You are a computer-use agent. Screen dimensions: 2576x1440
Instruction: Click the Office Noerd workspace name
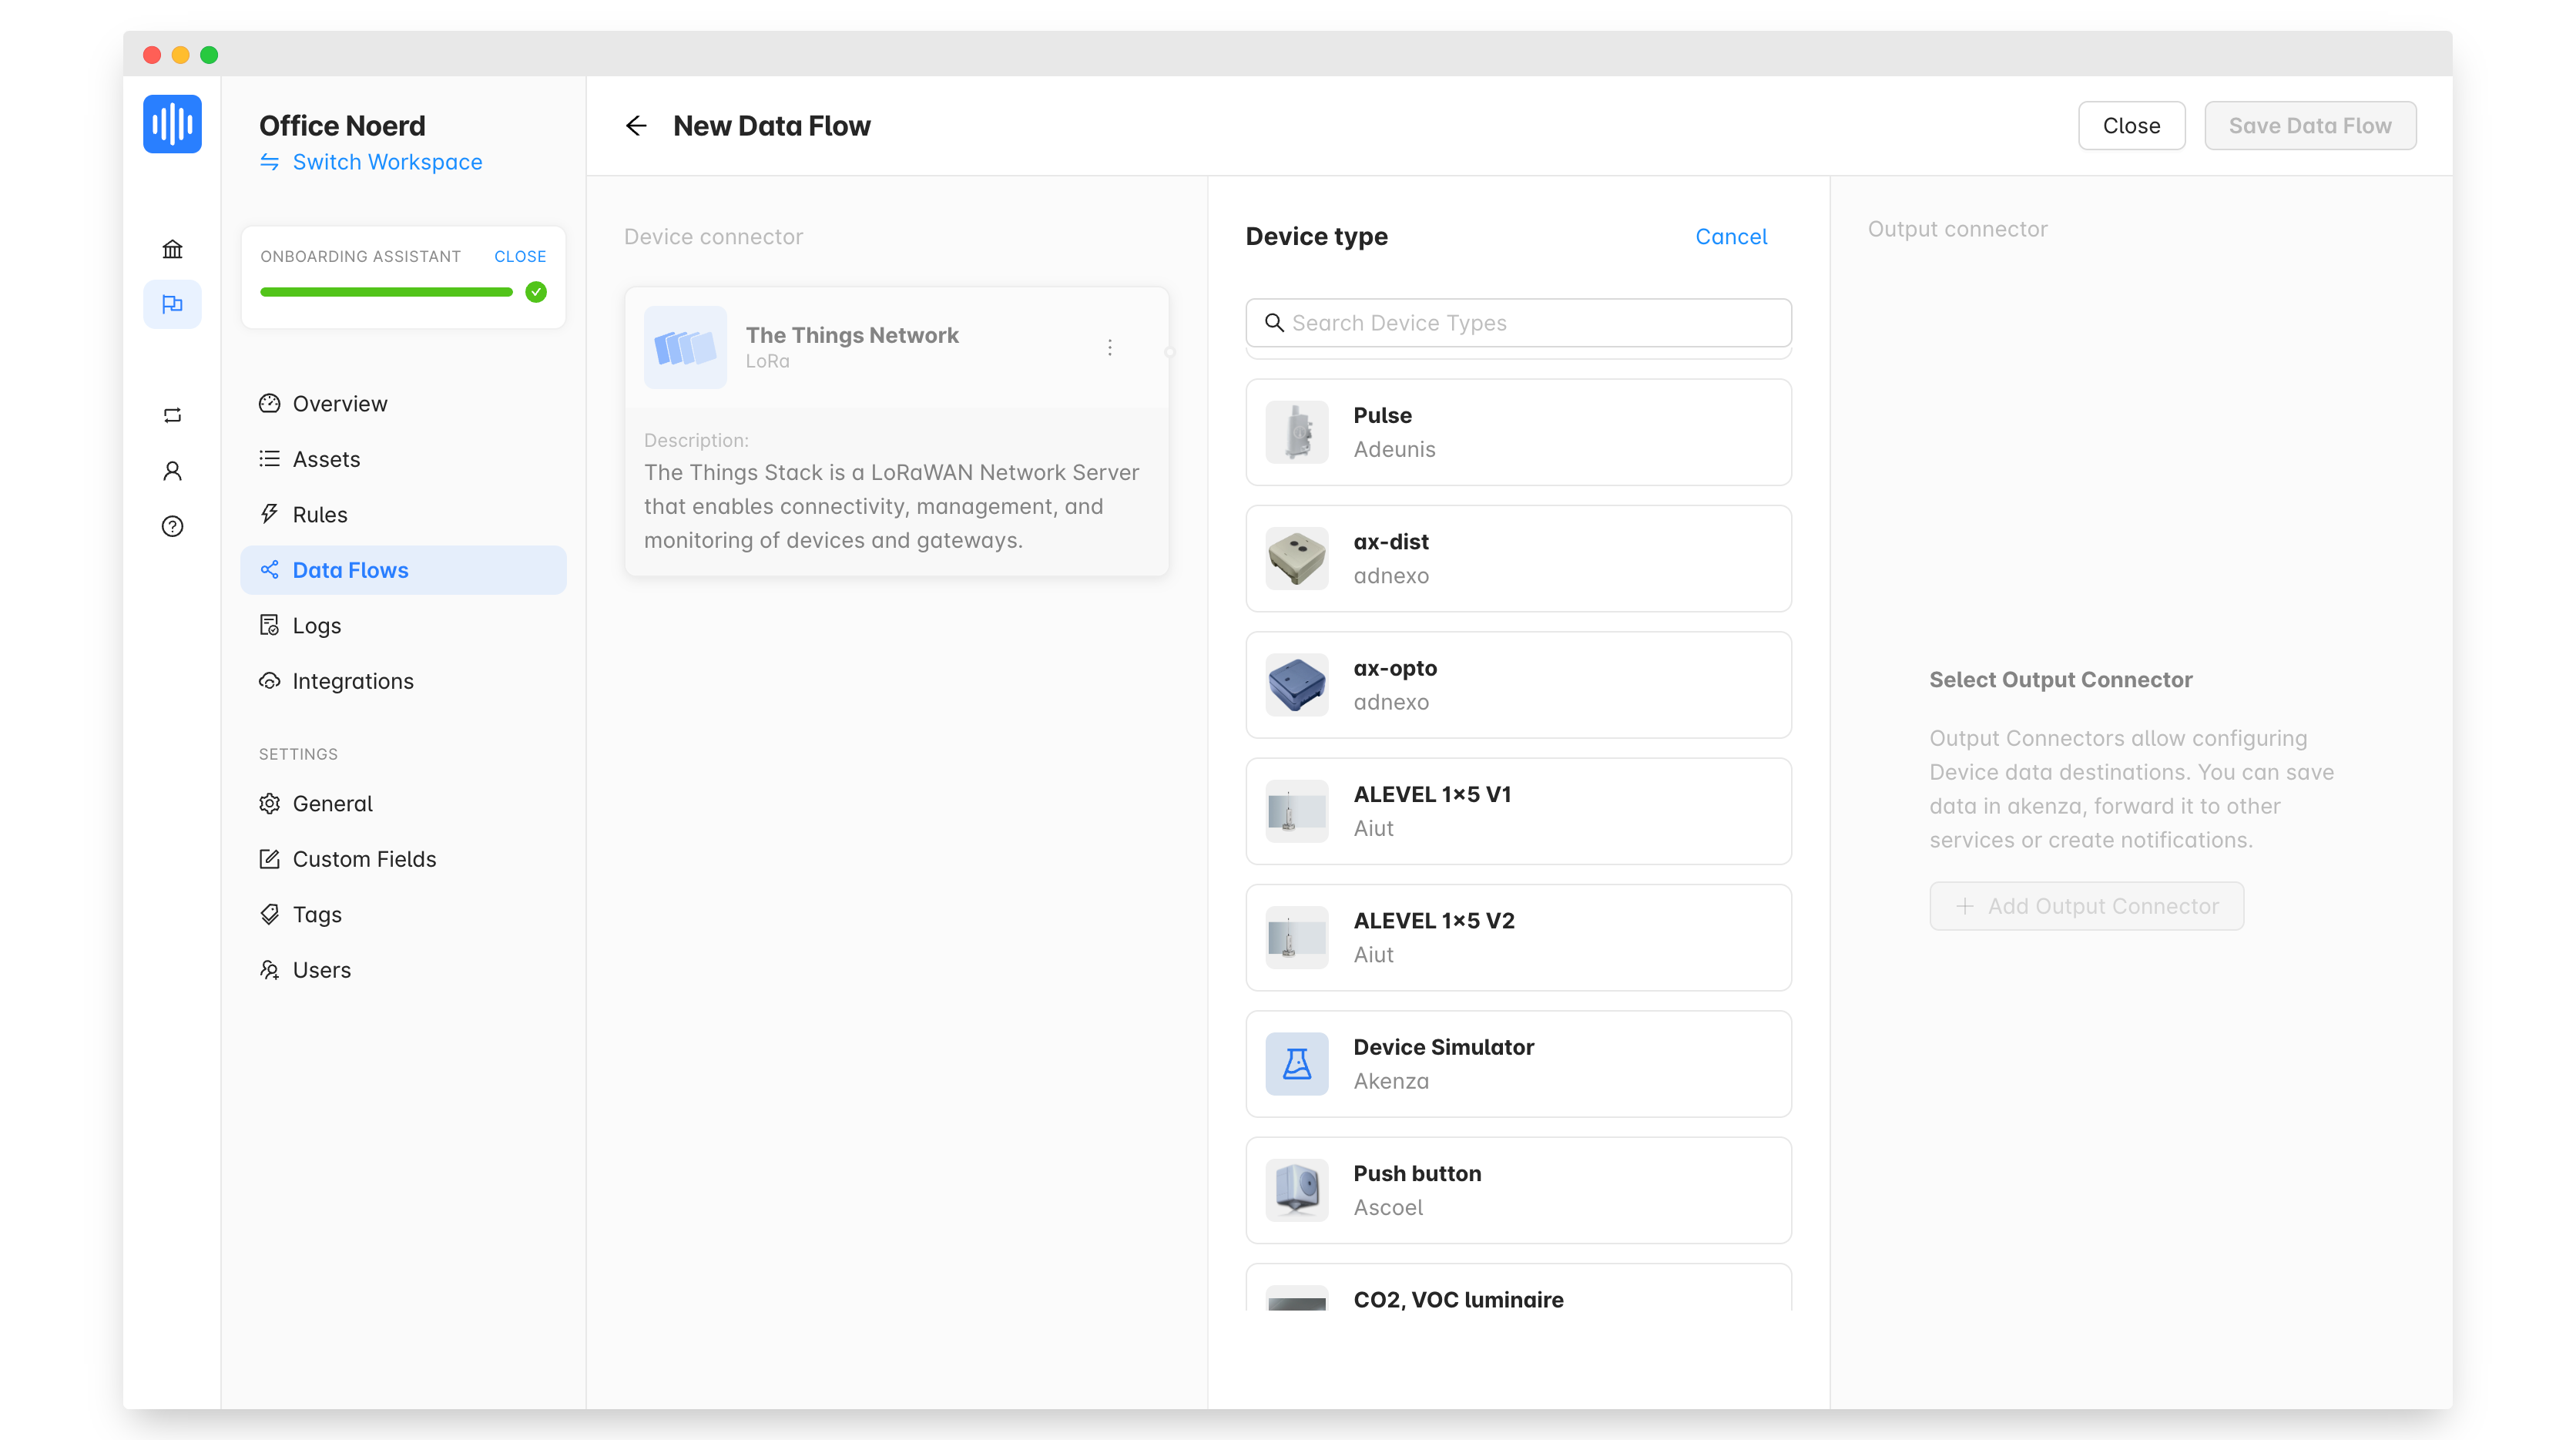point(342,126)
